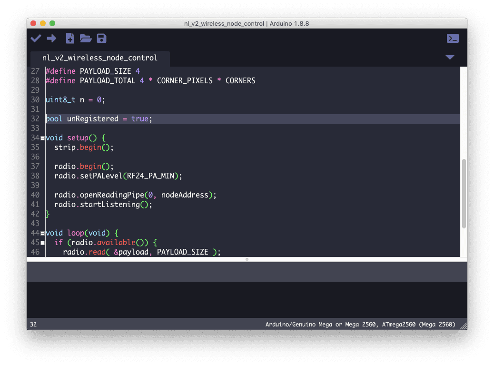The width and height of the screenshot is (494, 365).
Task: Click on PAYLOAD_SIZE in line 27
Action: point(105,71)
